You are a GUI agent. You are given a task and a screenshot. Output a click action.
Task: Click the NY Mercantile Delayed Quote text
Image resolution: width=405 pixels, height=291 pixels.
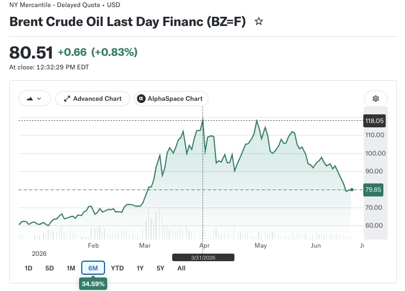pos(64,5)
